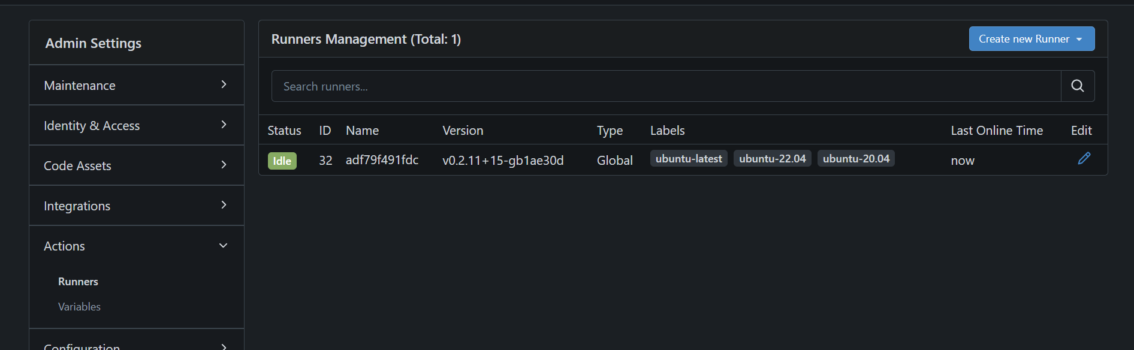1134x350 pixels.
Task: Click the pencil edit icon for runner
Action: pyautogui.click(x=1084, y=159)
